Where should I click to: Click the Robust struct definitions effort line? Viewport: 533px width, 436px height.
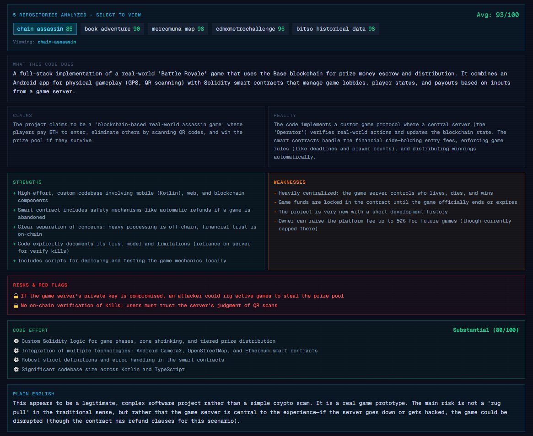123,360
